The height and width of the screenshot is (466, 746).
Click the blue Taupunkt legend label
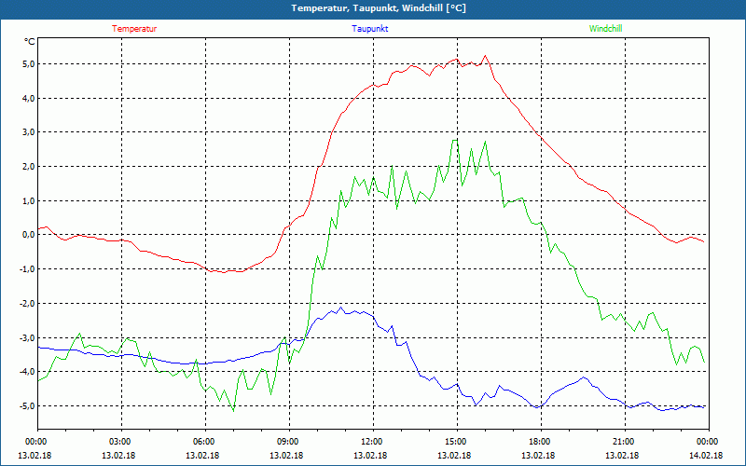coord(369,29)
